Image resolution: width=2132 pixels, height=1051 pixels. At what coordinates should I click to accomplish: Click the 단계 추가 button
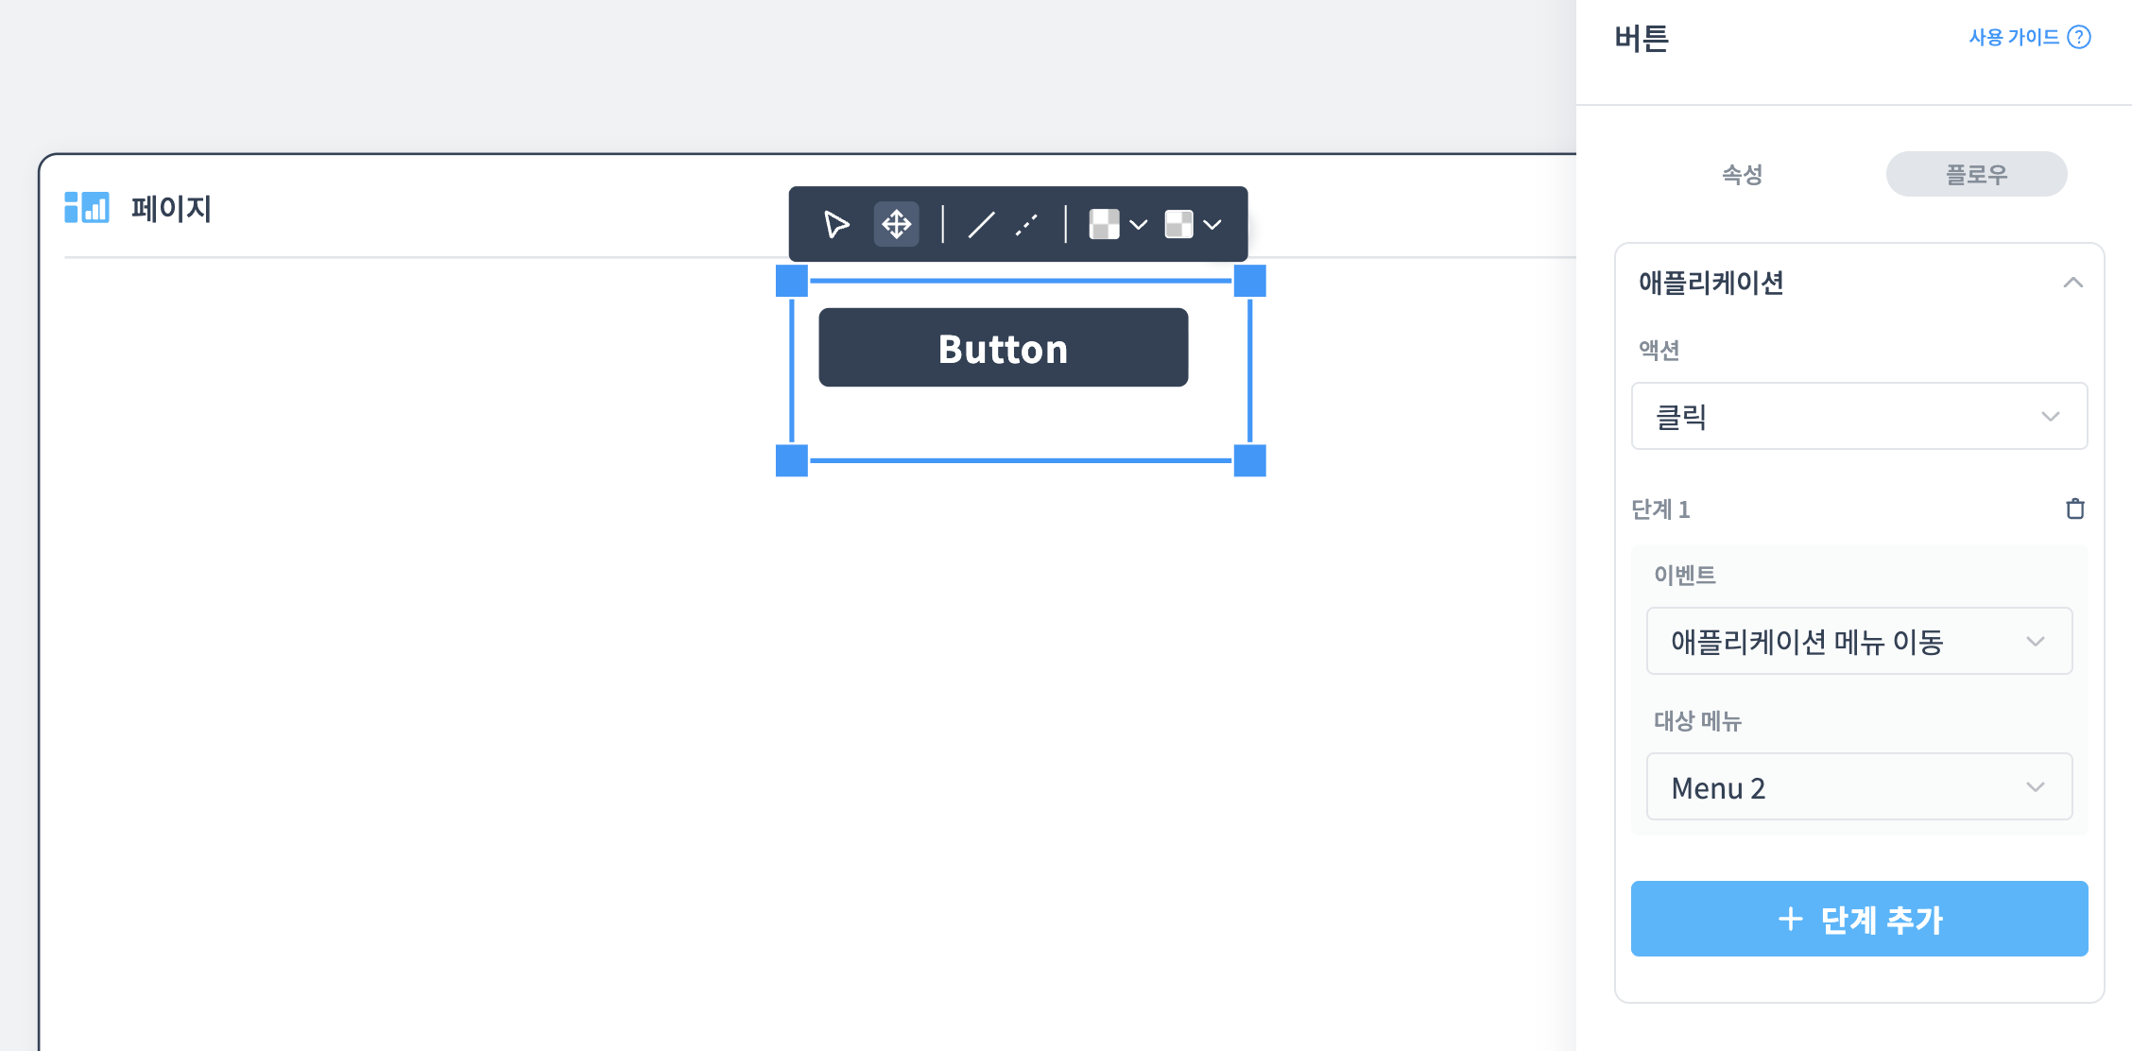tap(1859, 919)
